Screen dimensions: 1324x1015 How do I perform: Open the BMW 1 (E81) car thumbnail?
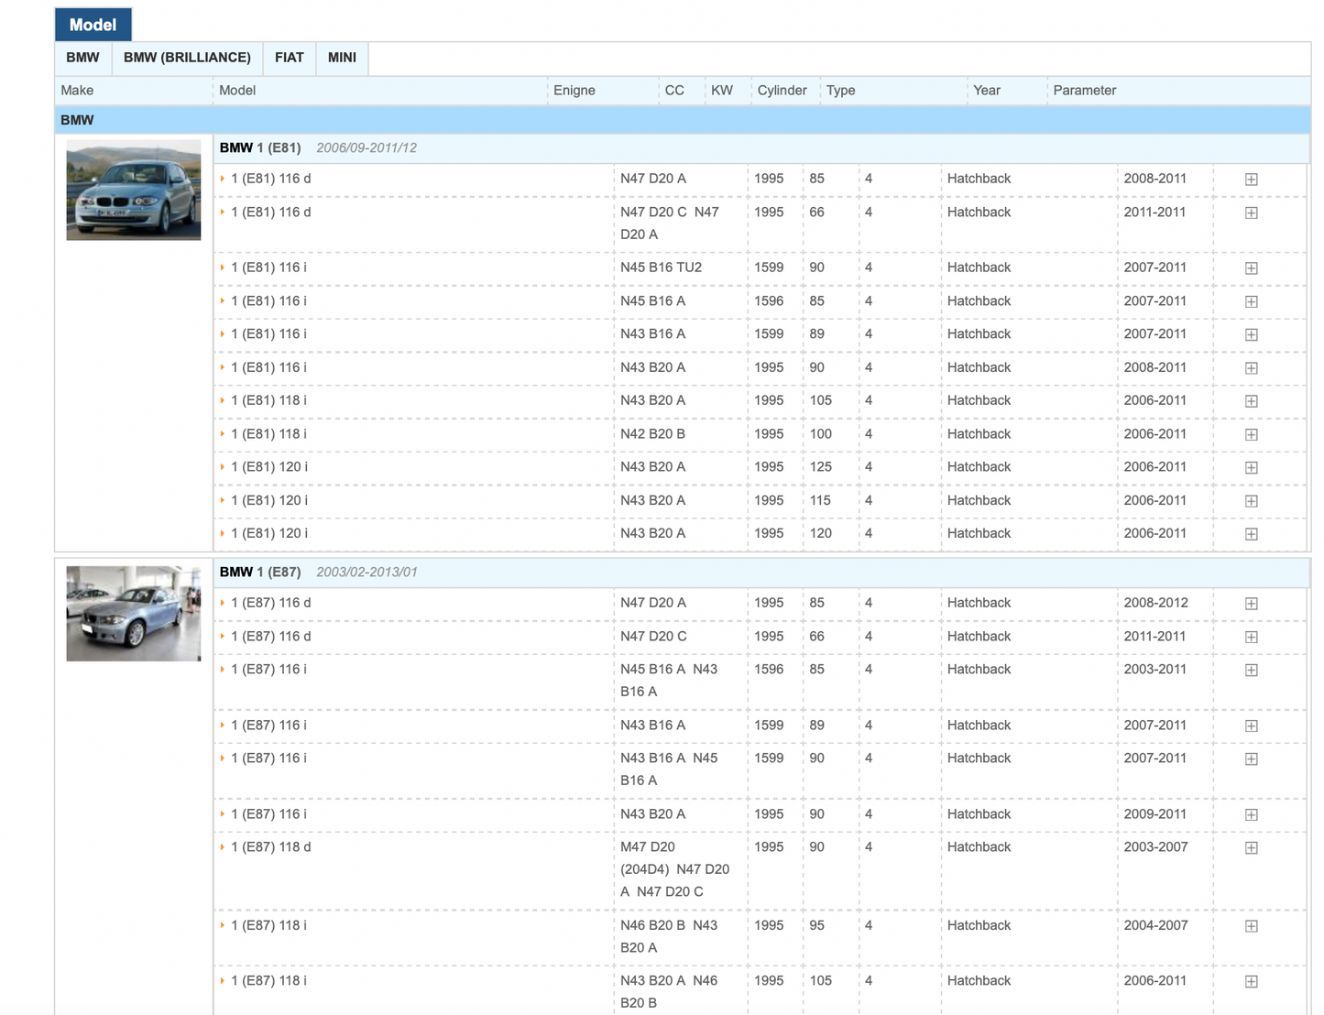tap(133, 190)
